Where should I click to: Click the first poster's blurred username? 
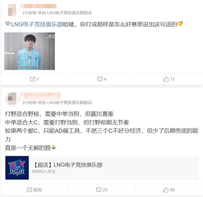(38, 6)
